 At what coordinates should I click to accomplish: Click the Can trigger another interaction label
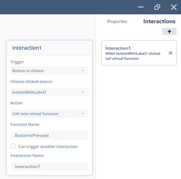[x=48, y=147]
